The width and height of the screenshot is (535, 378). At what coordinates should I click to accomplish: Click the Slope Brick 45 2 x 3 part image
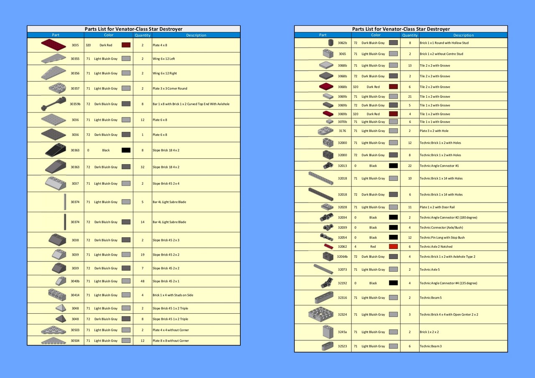(x=57, y=240)
